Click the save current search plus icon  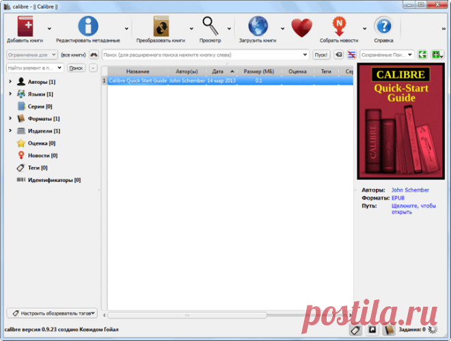[437, 55]
